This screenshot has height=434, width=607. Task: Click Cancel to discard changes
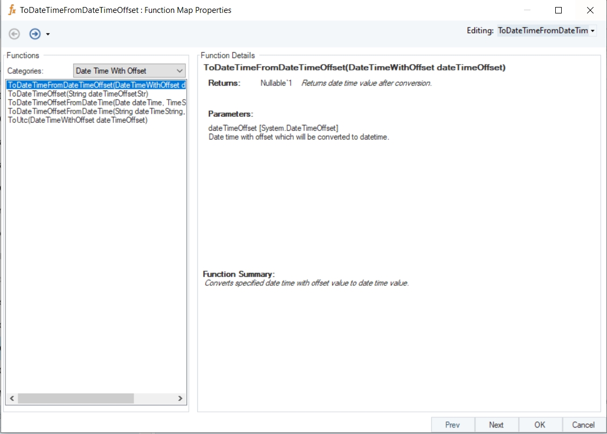click(583, 425)
